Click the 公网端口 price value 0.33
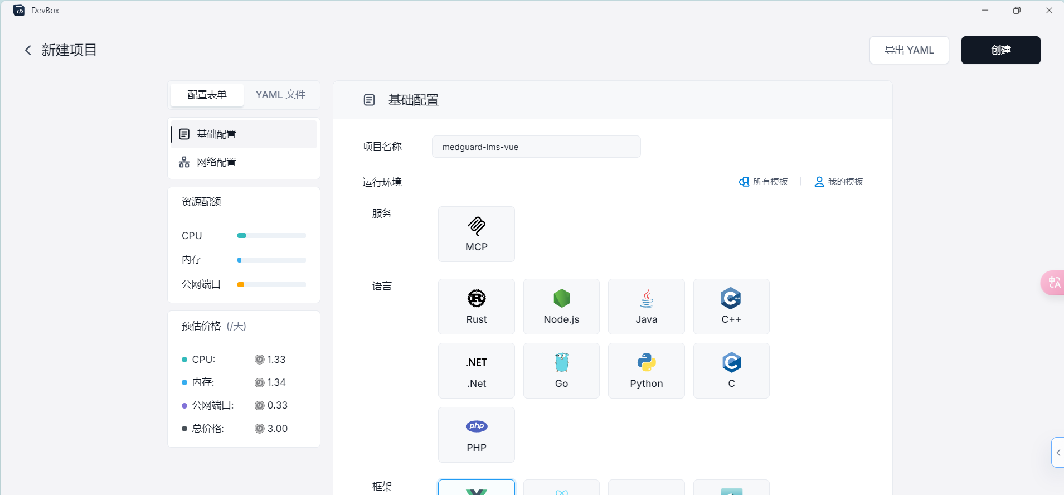 [277, 405]
